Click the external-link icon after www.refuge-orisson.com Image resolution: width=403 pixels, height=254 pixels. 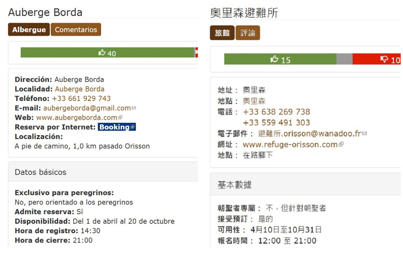pyautogui.click(x=341, y=145)
